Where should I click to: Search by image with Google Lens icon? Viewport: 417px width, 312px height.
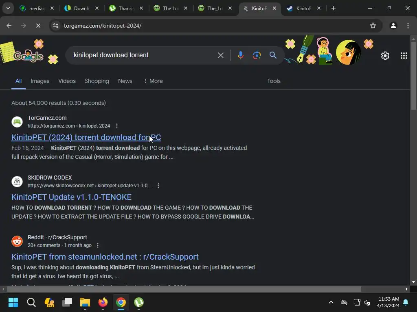[x=257, y=55]
